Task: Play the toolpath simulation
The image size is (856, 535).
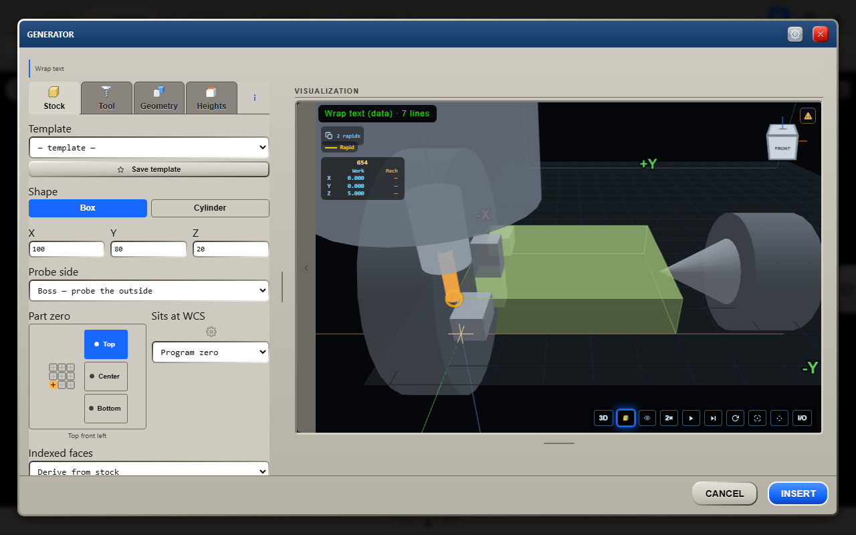Action: (x=691, y=418)
